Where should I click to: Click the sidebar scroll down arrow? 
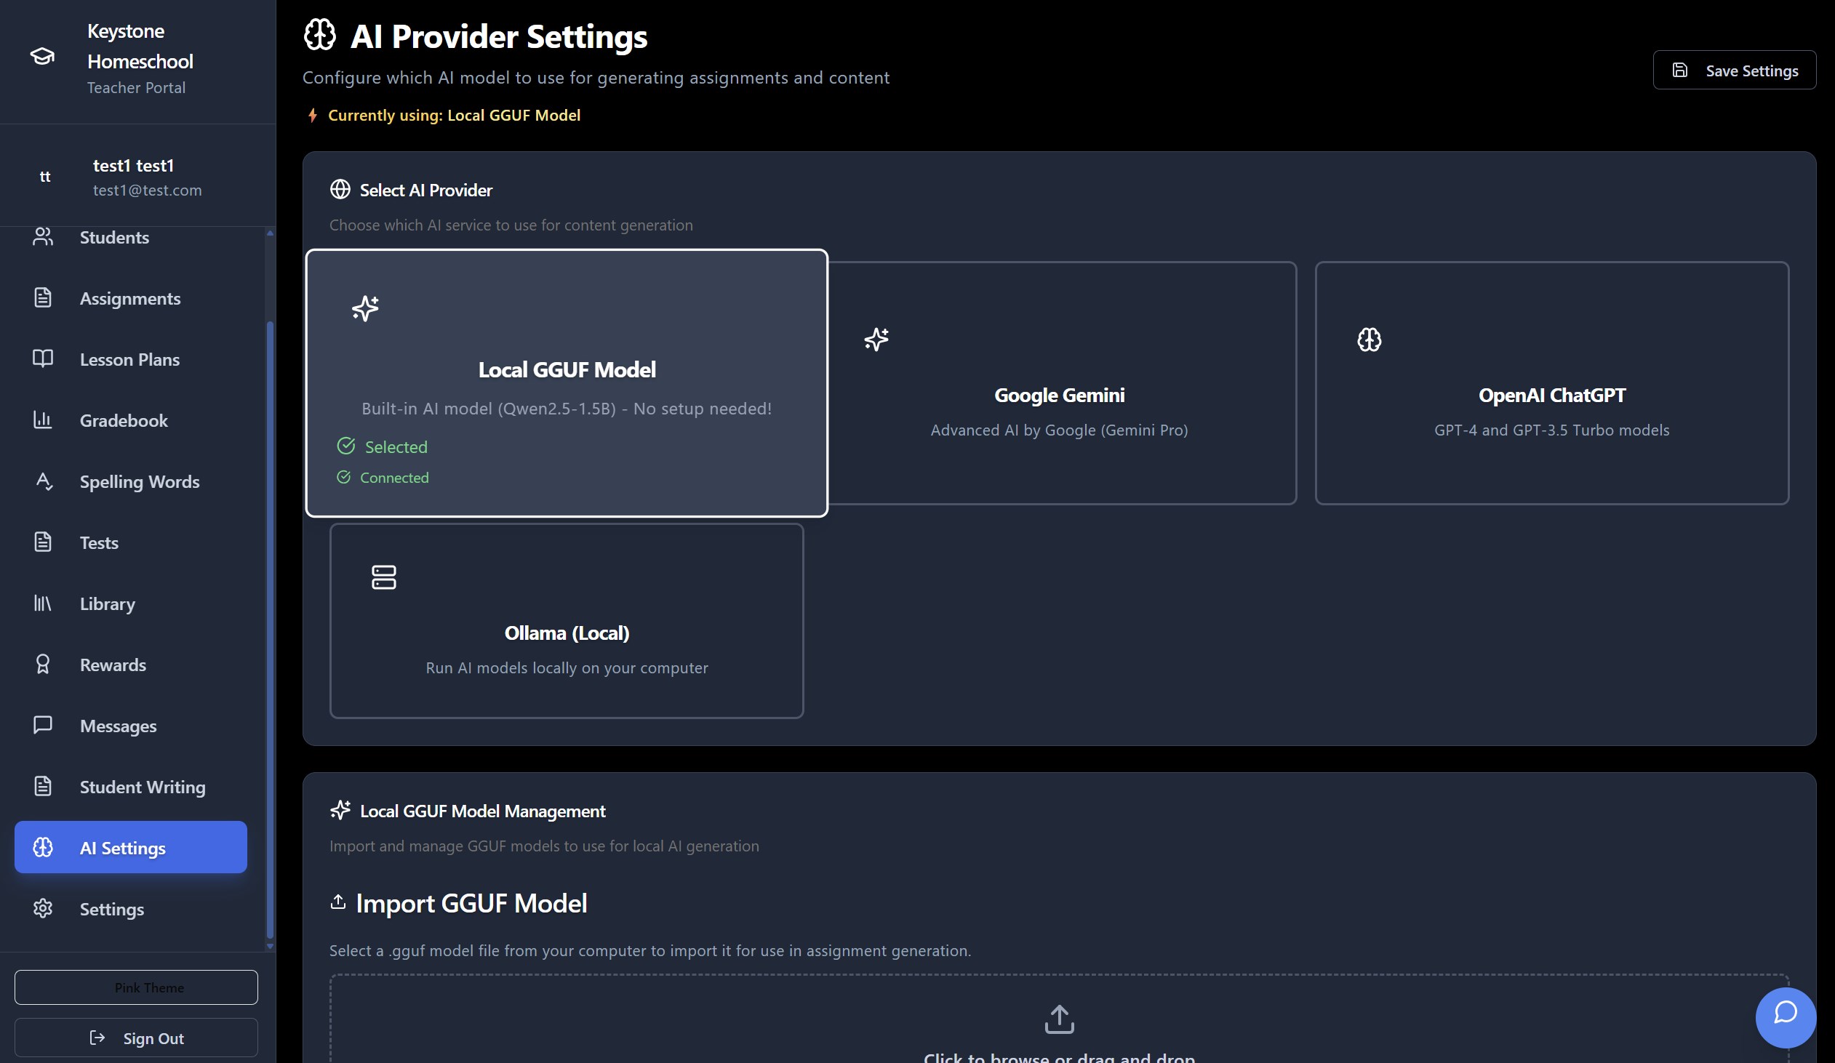pyautogui.click(x=270, y=946)
